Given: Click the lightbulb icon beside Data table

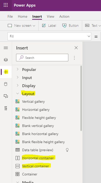Looking at the screenshot, I should (x=67, y=150).
